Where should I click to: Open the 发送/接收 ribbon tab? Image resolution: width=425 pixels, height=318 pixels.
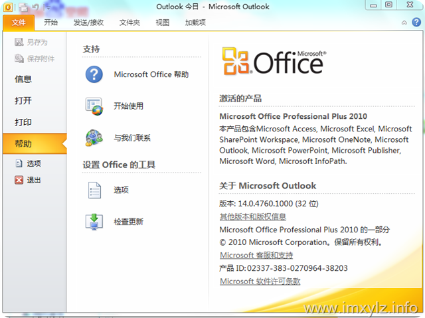[x=88, y=23]
